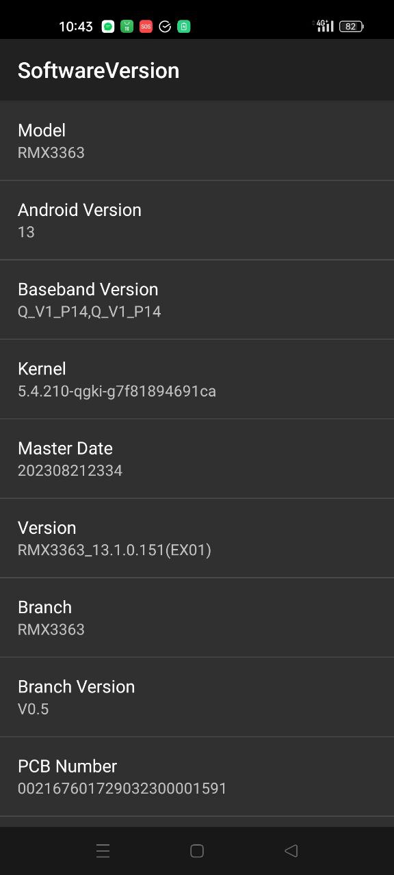Tap the Kernel version entry
The image size is (394, 875).
click(x=197, y=379)
